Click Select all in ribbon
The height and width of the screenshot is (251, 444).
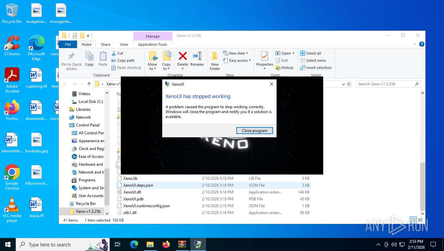coord(310,53)
